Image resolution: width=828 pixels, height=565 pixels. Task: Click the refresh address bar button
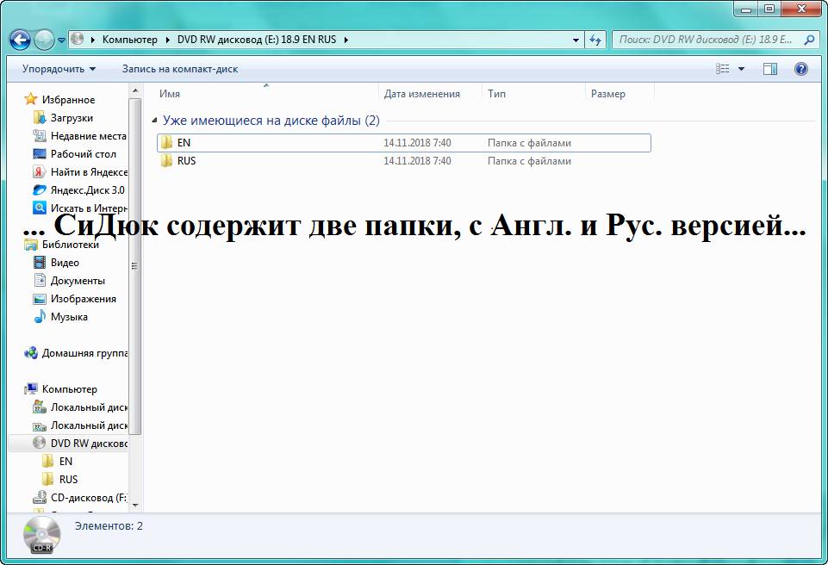(595, 40)
